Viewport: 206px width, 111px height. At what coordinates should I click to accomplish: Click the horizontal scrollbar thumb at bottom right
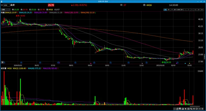click(x=195, y=107)
